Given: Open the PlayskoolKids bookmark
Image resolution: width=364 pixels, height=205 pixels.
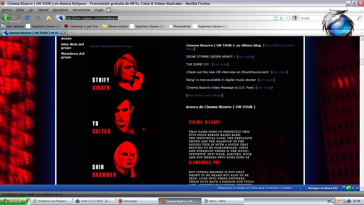Looking at the screenshot, I should point(179,26).
